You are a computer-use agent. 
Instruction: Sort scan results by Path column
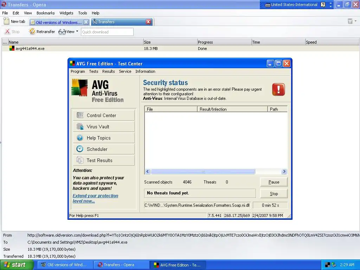(x=278, y=109)
